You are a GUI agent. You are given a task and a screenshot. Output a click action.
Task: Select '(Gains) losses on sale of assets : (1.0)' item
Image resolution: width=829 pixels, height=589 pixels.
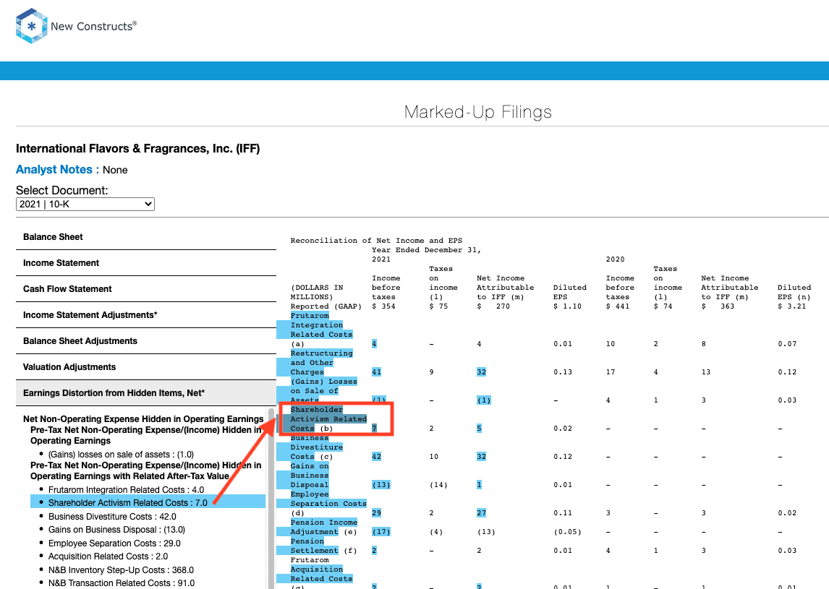point(121,455)
